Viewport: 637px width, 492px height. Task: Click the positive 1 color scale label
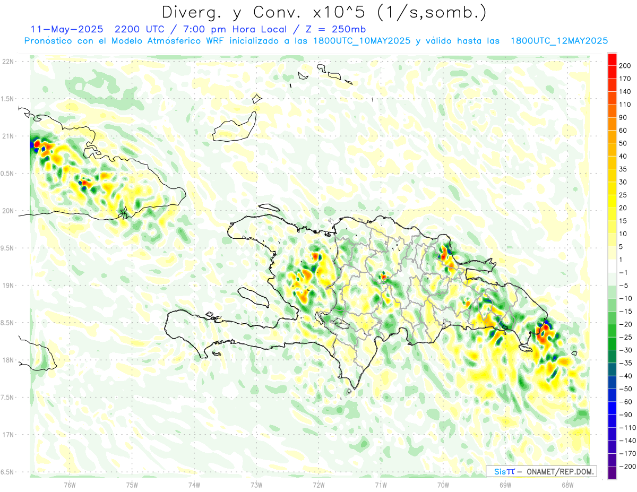(621, 260)
